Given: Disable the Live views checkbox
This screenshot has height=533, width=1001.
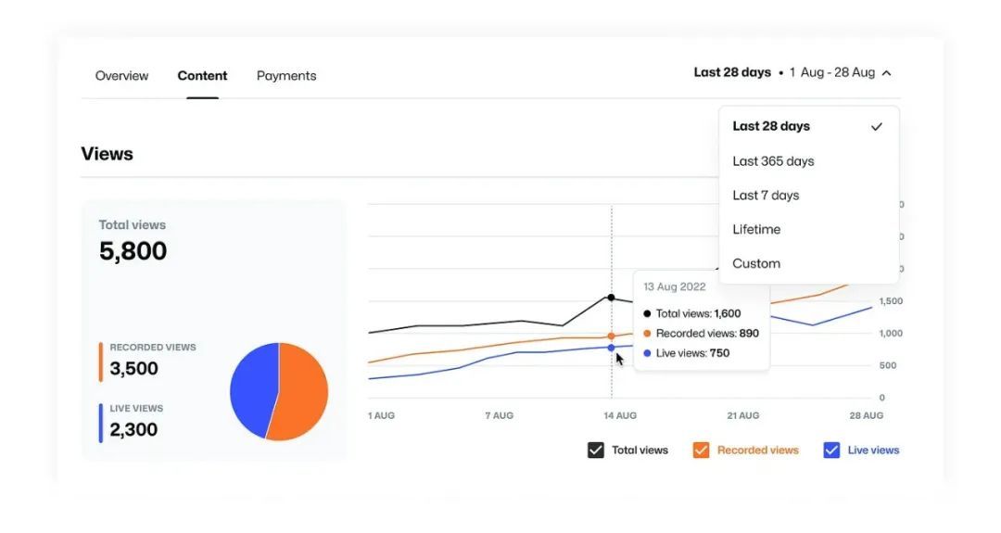Looking at the screenshot, I should coord(831,450).
